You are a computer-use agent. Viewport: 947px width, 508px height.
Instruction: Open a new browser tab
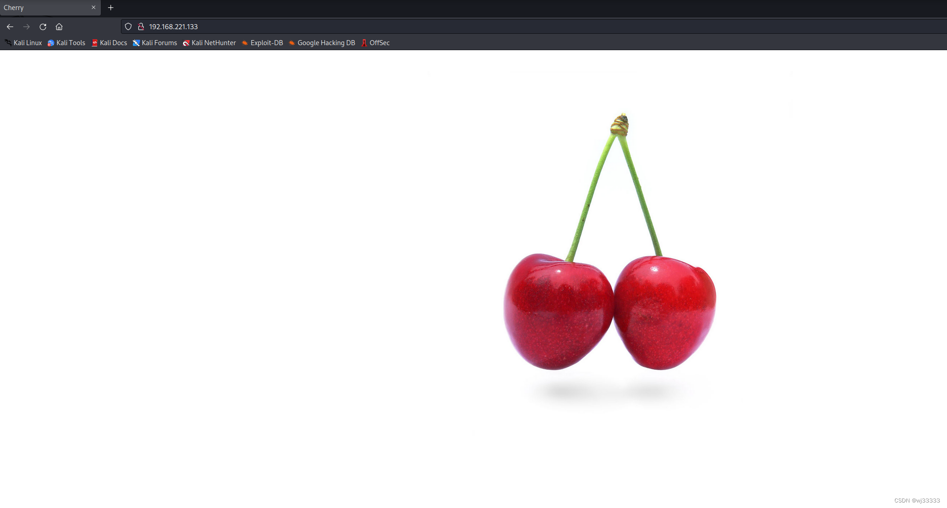coord(110,7)
